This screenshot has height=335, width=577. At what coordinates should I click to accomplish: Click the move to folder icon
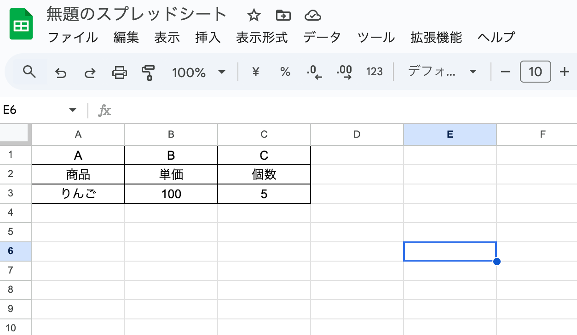point(283,16)
